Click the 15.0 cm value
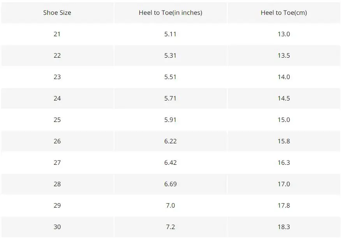The image size is (341, 238). (284, 120)
